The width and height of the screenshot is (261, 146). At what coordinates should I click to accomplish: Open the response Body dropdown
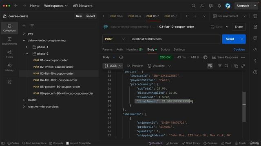(109, 57)
